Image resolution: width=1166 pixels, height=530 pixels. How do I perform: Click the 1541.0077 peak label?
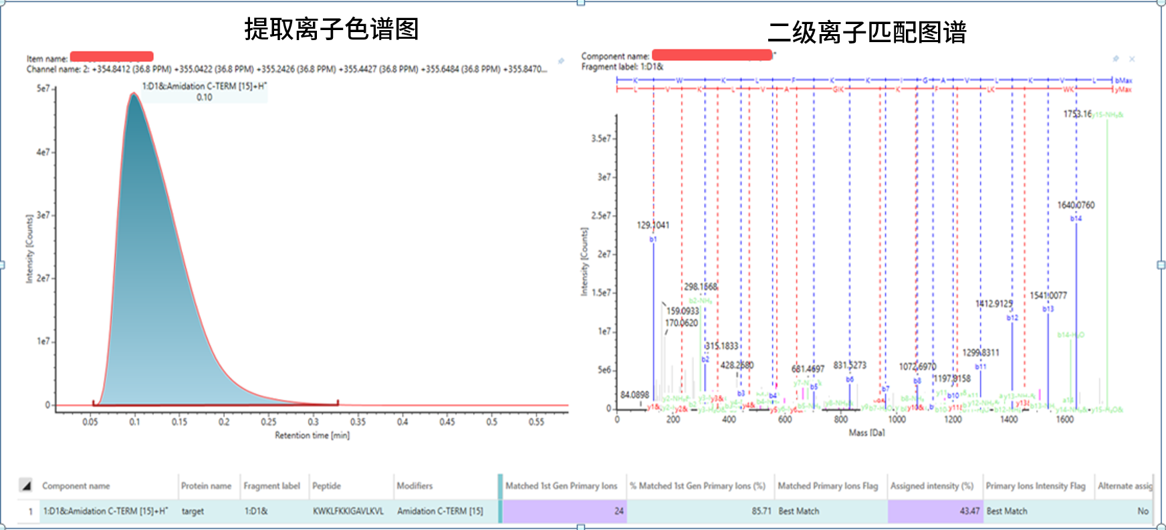pyautogui.click(x=1048, y=295)
